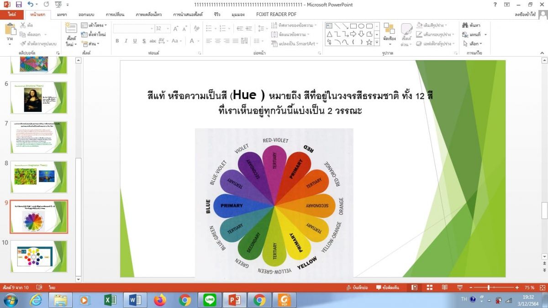The image size is (548, 308).
Task: Click Fit slide to window icon
Action: point(542,287)
